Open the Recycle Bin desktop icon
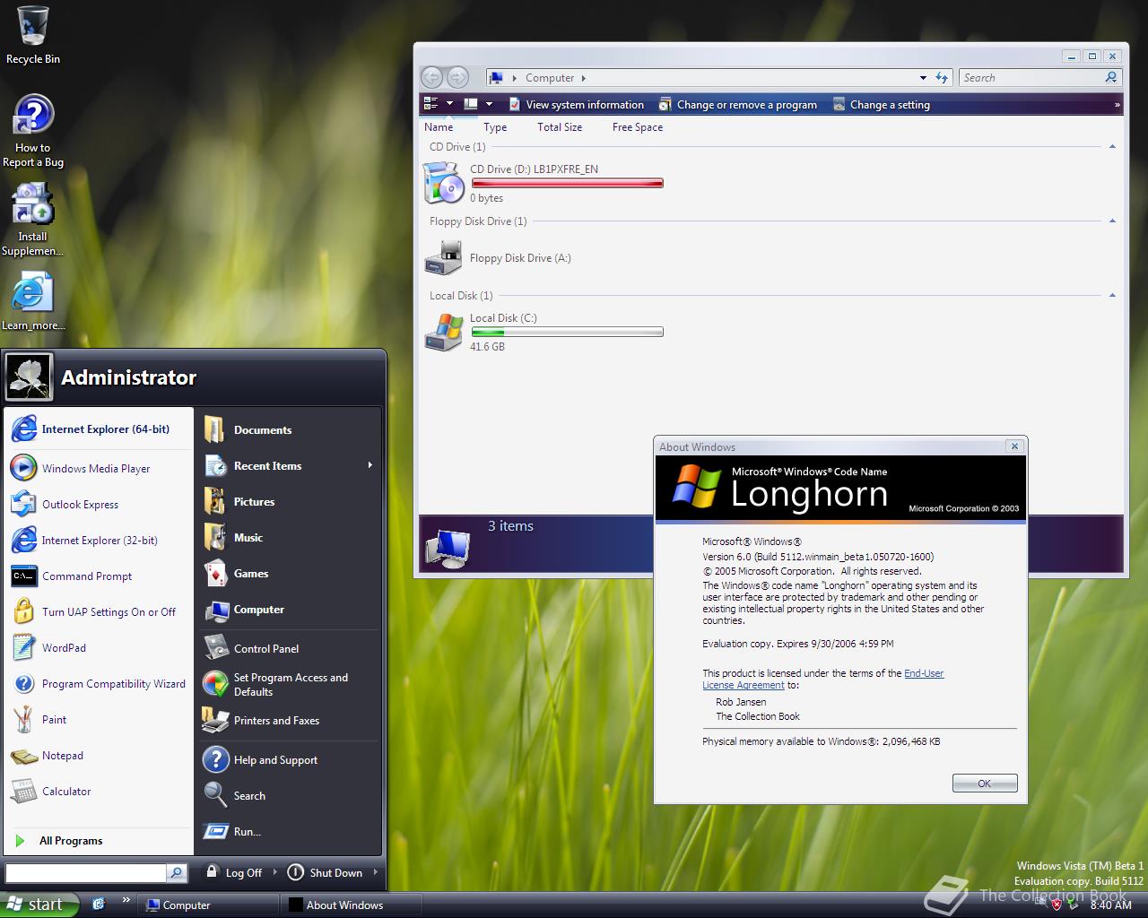1148x918 pixels. tap(33, 35)
